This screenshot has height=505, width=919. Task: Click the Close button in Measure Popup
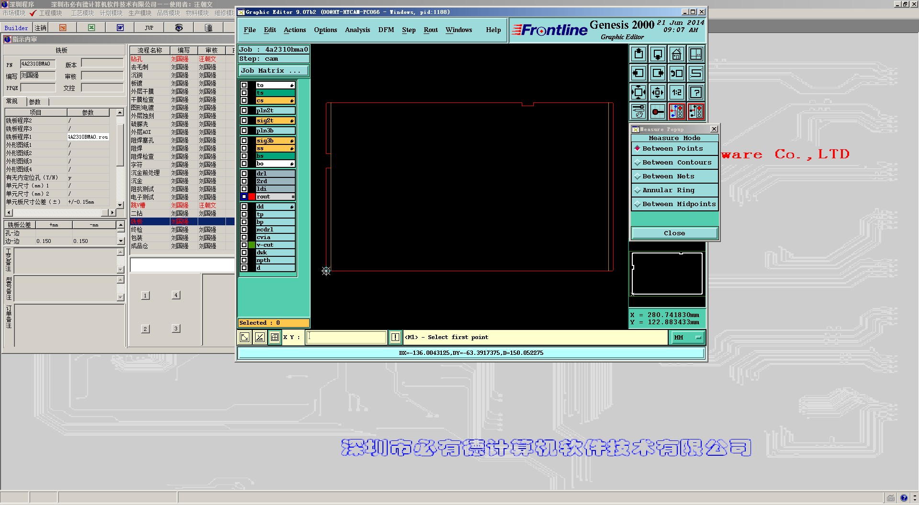tap(674, 233)
